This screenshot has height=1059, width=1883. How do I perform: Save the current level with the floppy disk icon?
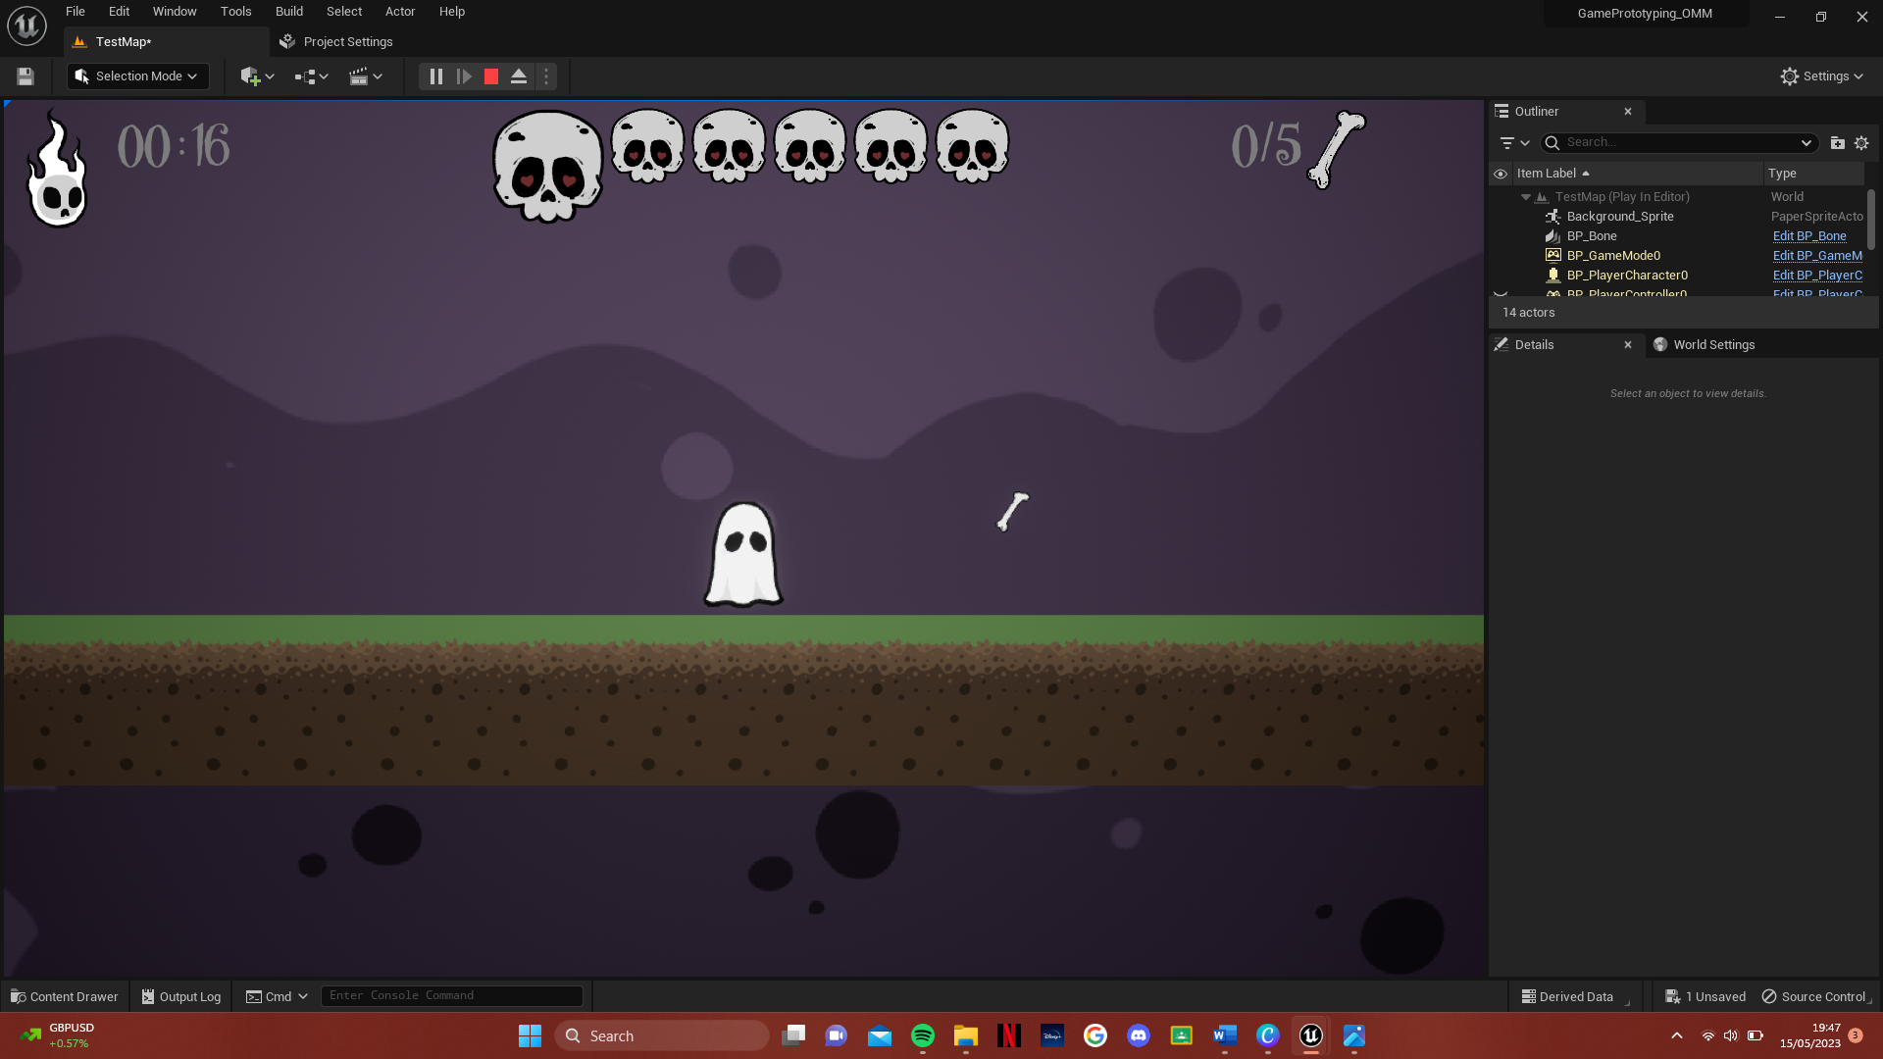(x=25, y=76)
